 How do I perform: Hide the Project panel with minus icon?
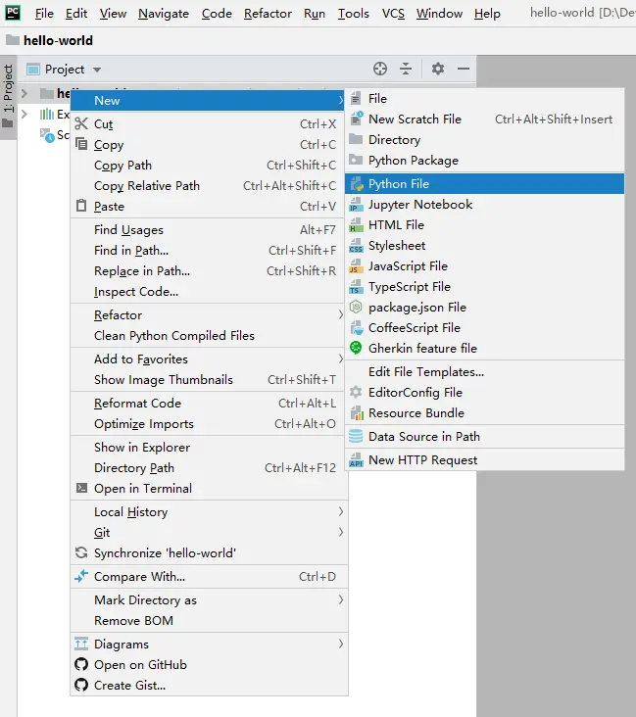click(x=464, y=69)
